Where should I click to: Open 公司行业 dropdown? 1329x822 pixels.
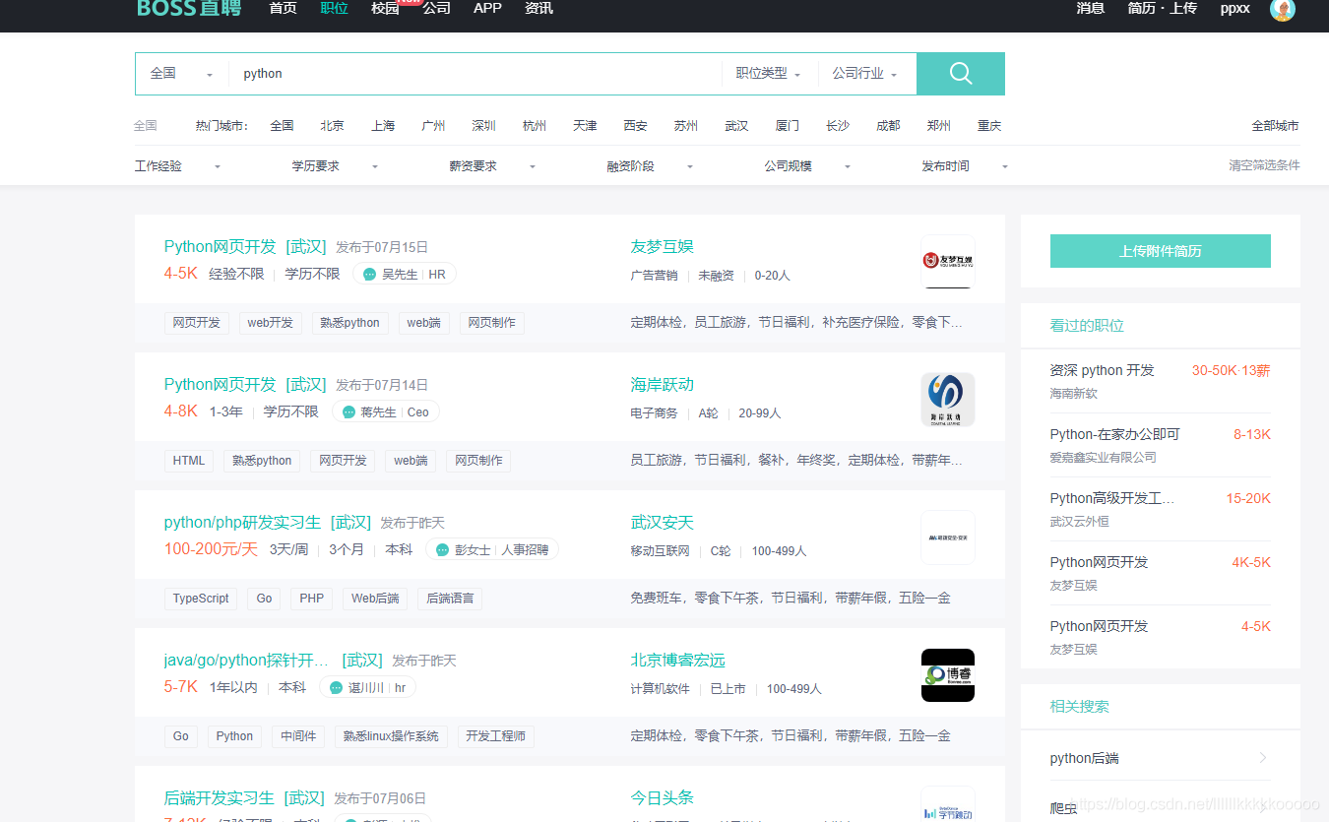tap(864, 74)
